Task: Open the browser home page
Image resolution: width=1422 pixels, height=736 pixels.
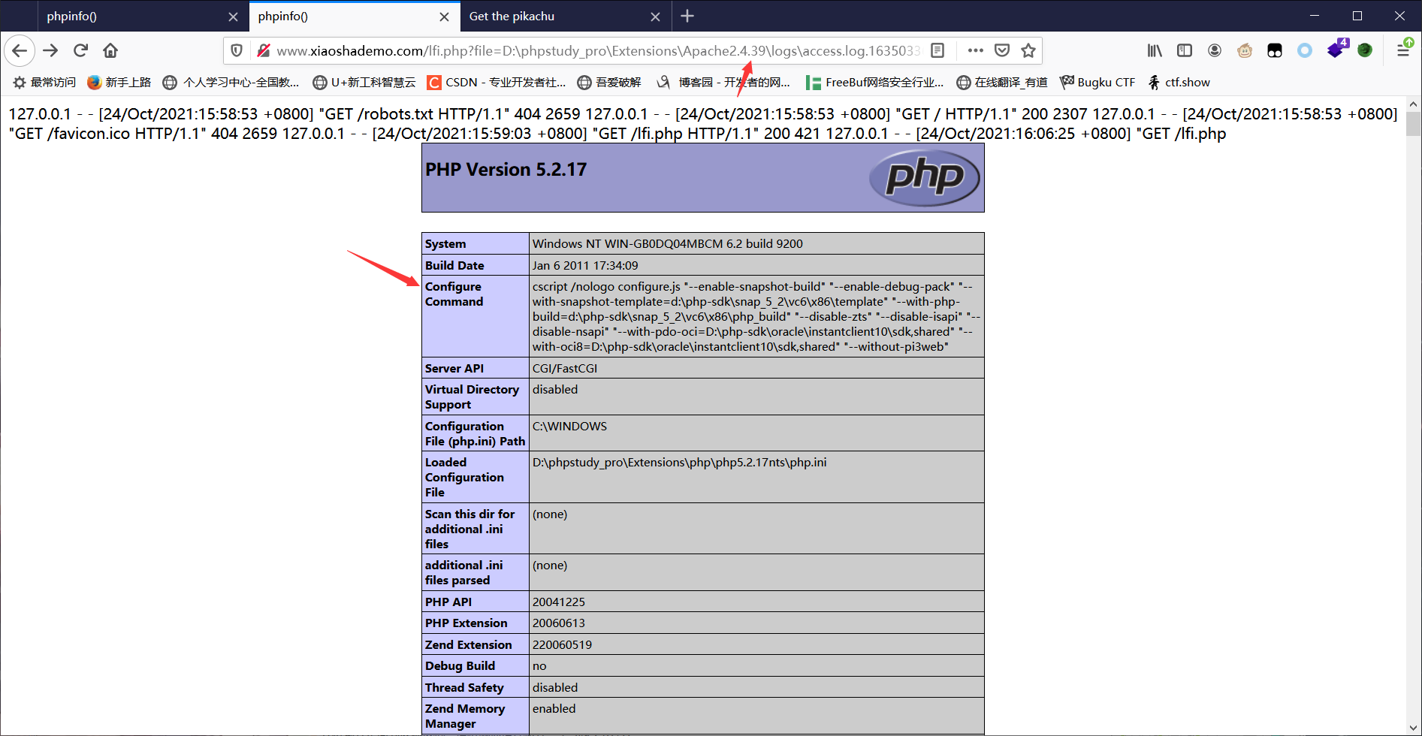Action: [110, 50]
